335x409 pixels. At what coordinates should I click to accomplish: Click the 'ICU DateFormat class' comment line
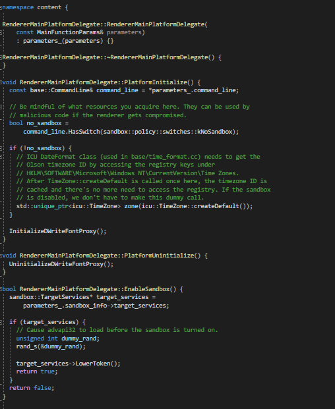[x=138, y=157]
